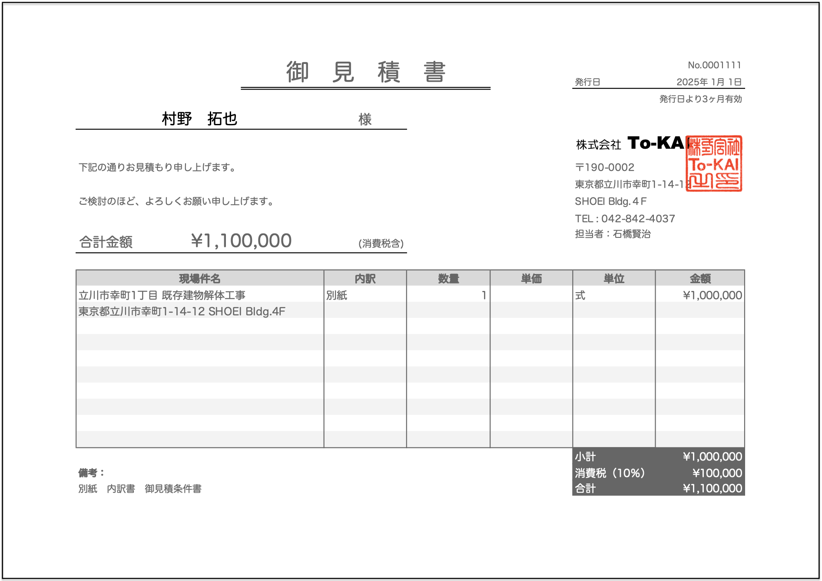Click the 単位 column header
Viewport: 822px width, 581px height.
614,278
